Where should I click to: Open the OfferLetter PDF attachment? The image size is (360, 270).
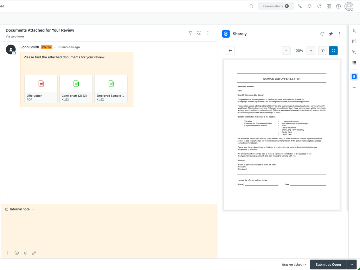(x=41, y=89)
